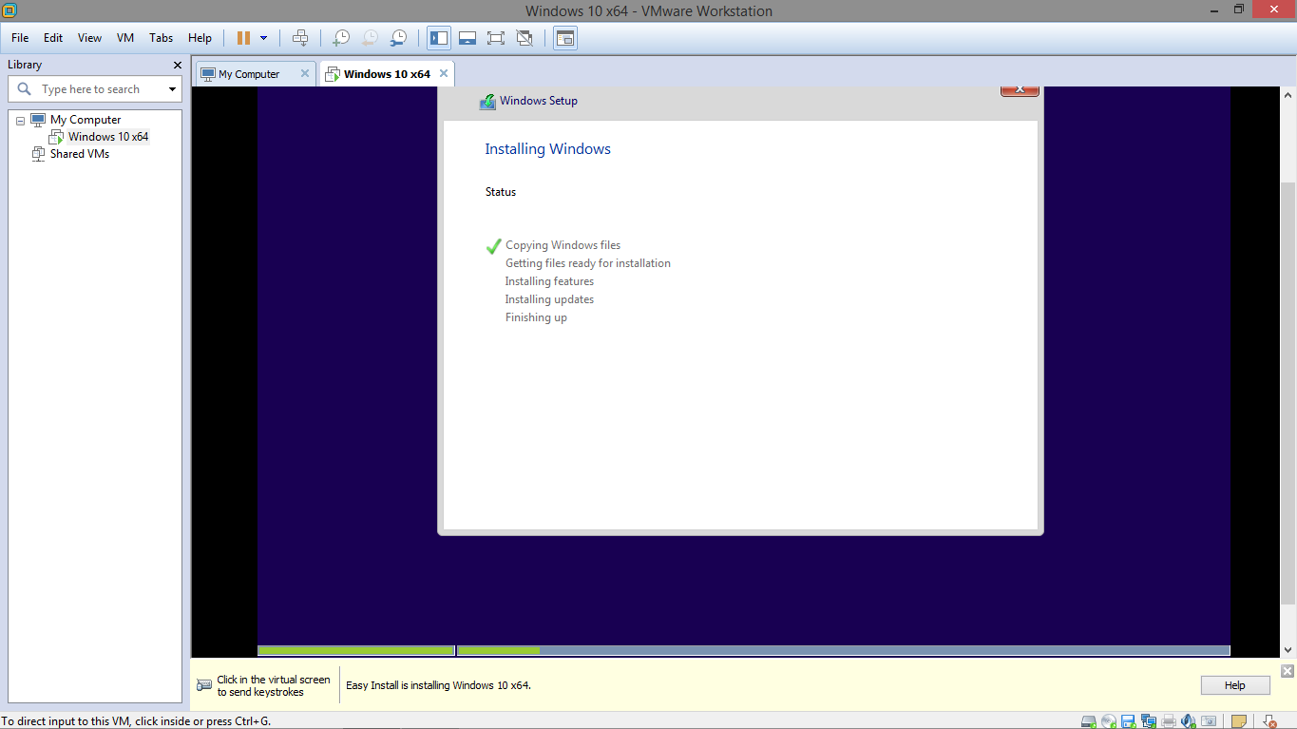
Task: Click the floppy drive status icon
Action: click(x=1128, y=721)
